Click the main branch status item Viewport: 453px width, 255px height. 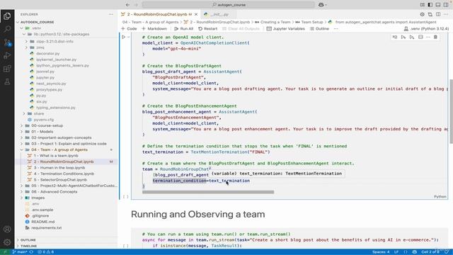(20, 252)
